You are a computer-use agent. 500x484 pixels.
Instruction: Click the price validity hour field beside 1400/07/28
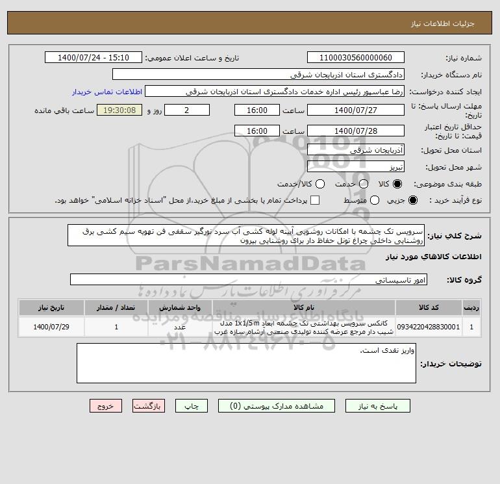pos(257,131)
